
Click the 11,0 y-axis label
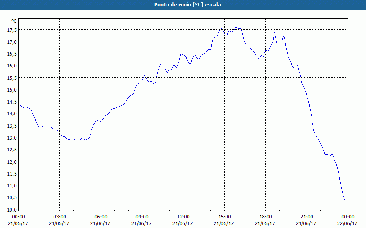(x=12, y=186)
